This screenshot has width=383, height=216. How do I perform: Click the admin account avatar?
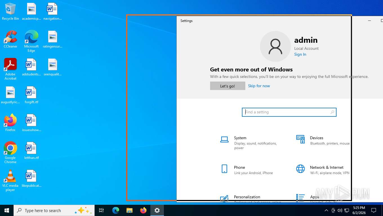[x=275, y=46]
